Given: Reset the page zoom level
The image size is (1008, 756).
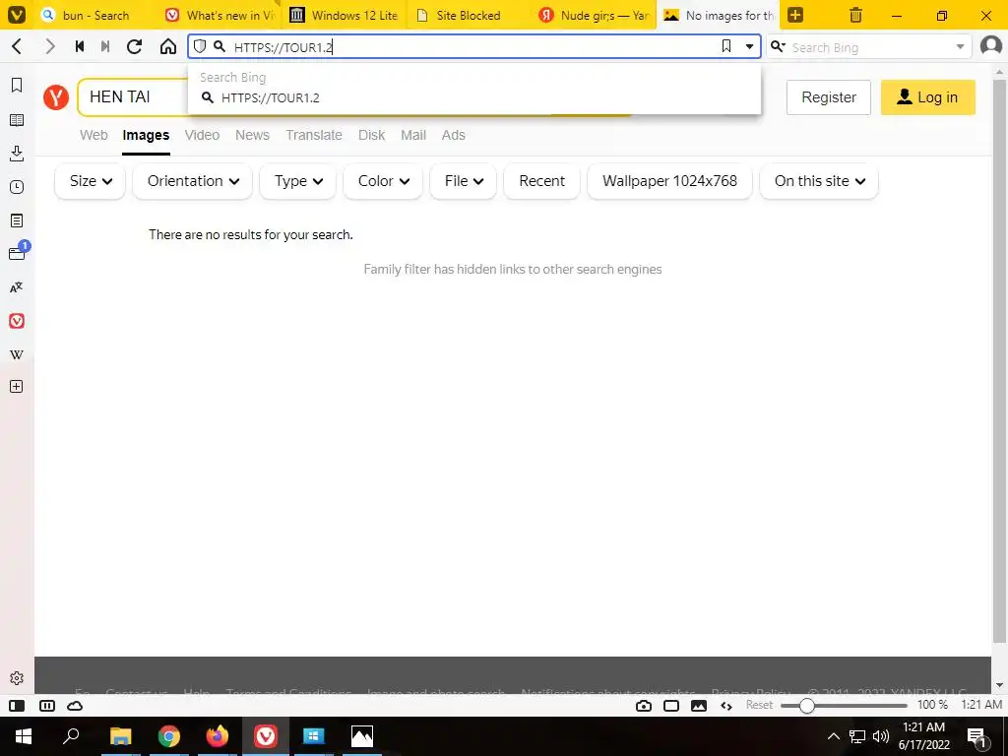Looking at the screenshot, I should click(x=759, y=705).
